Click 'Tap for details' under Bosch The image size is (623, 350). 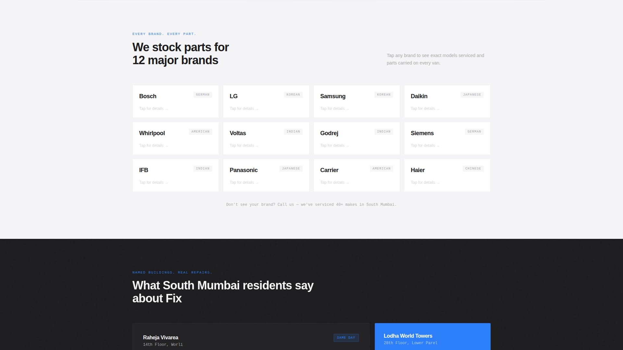click(153, 109)
